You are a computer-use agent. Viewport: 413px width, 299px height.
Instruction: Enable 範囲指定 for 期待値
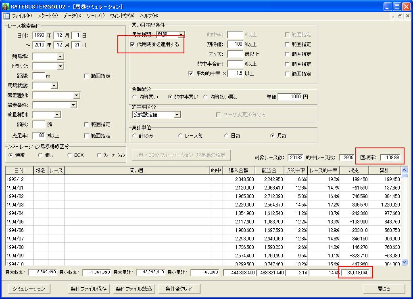[x=287, y=44]
